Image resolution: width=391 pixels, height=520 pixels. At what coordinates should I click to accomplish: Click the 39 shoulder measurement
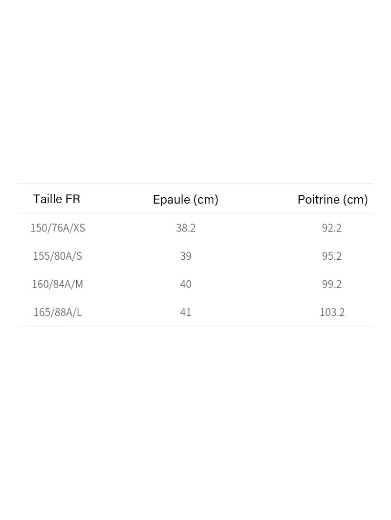pos(186,256)
